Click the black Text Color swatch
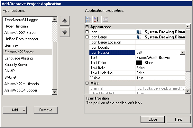 tap(139, 63)
